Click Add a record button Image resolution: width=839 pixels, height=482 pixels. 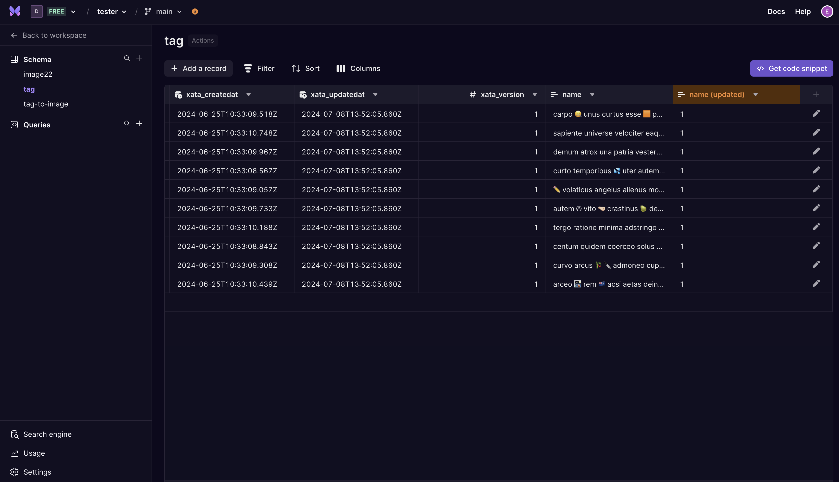coord(199,68)
